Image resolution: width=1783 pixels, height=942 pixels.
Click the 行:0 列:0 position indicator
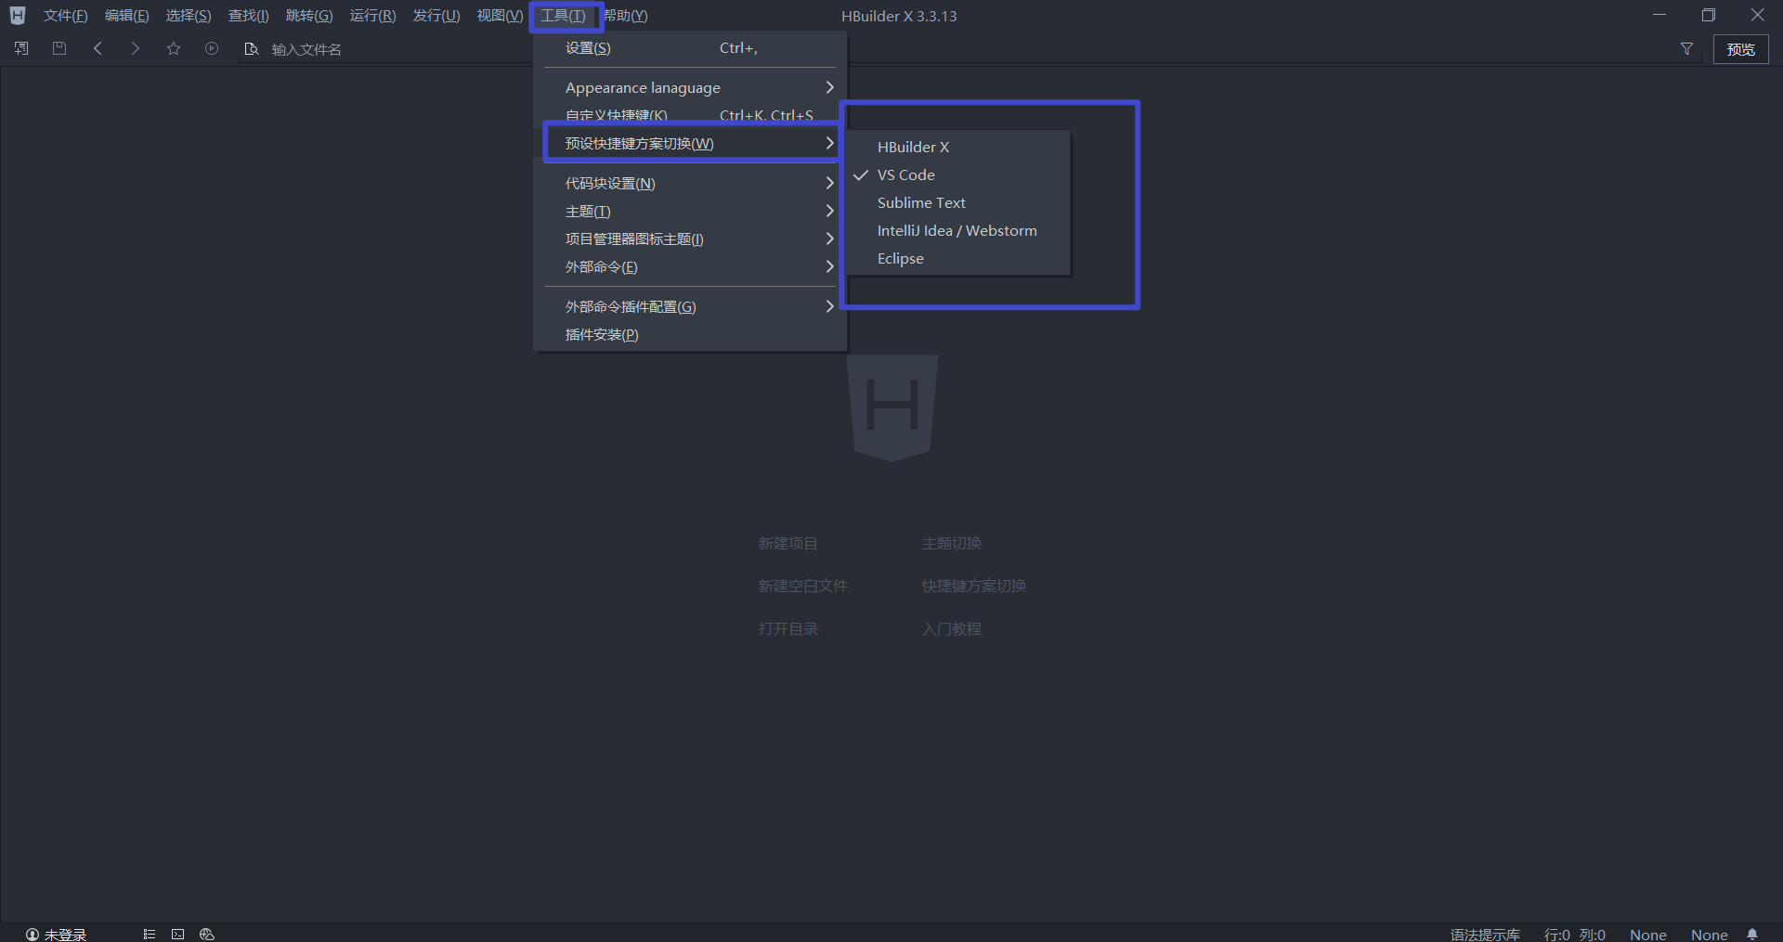tap(1574, 935)
